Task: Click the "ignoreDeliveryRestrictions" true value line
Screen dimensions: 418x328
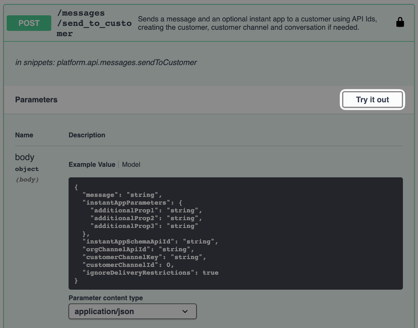Action: click(x=150, y=273)
